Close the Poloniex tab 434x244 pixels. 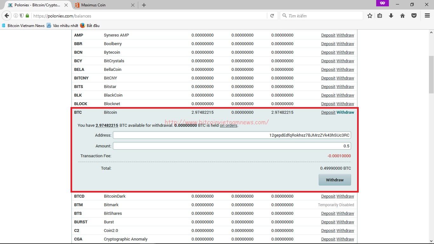[65, 5]
